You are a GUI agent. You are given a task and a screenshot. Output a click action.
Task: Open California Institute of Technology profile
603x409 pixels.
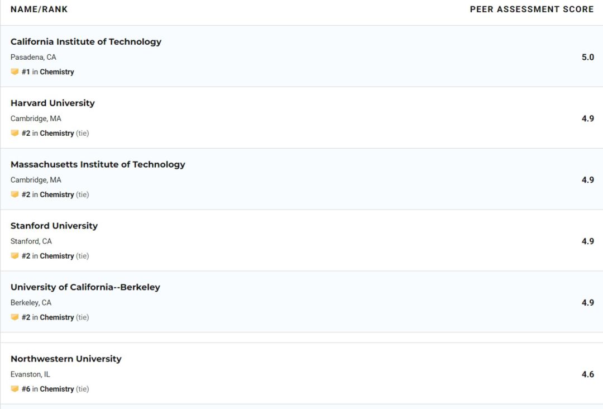point(86,41)
